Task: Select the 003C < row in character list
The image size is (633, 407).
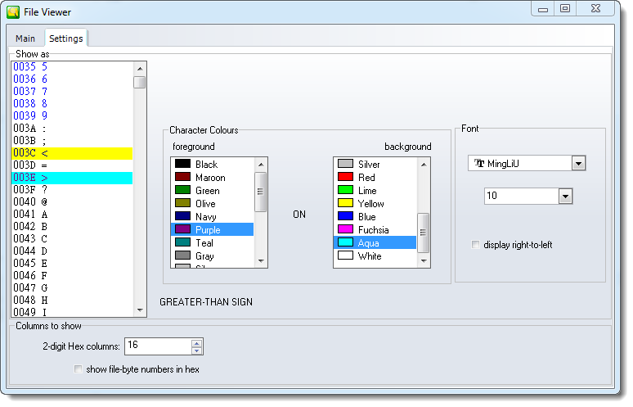Action: (x=72, y=153)
